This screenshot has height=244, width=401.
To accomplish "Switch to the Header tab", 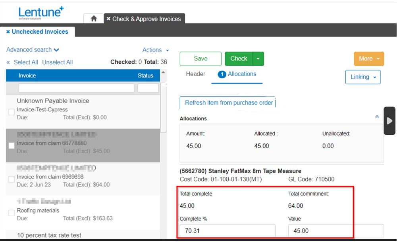I will (x=195, y=74).
